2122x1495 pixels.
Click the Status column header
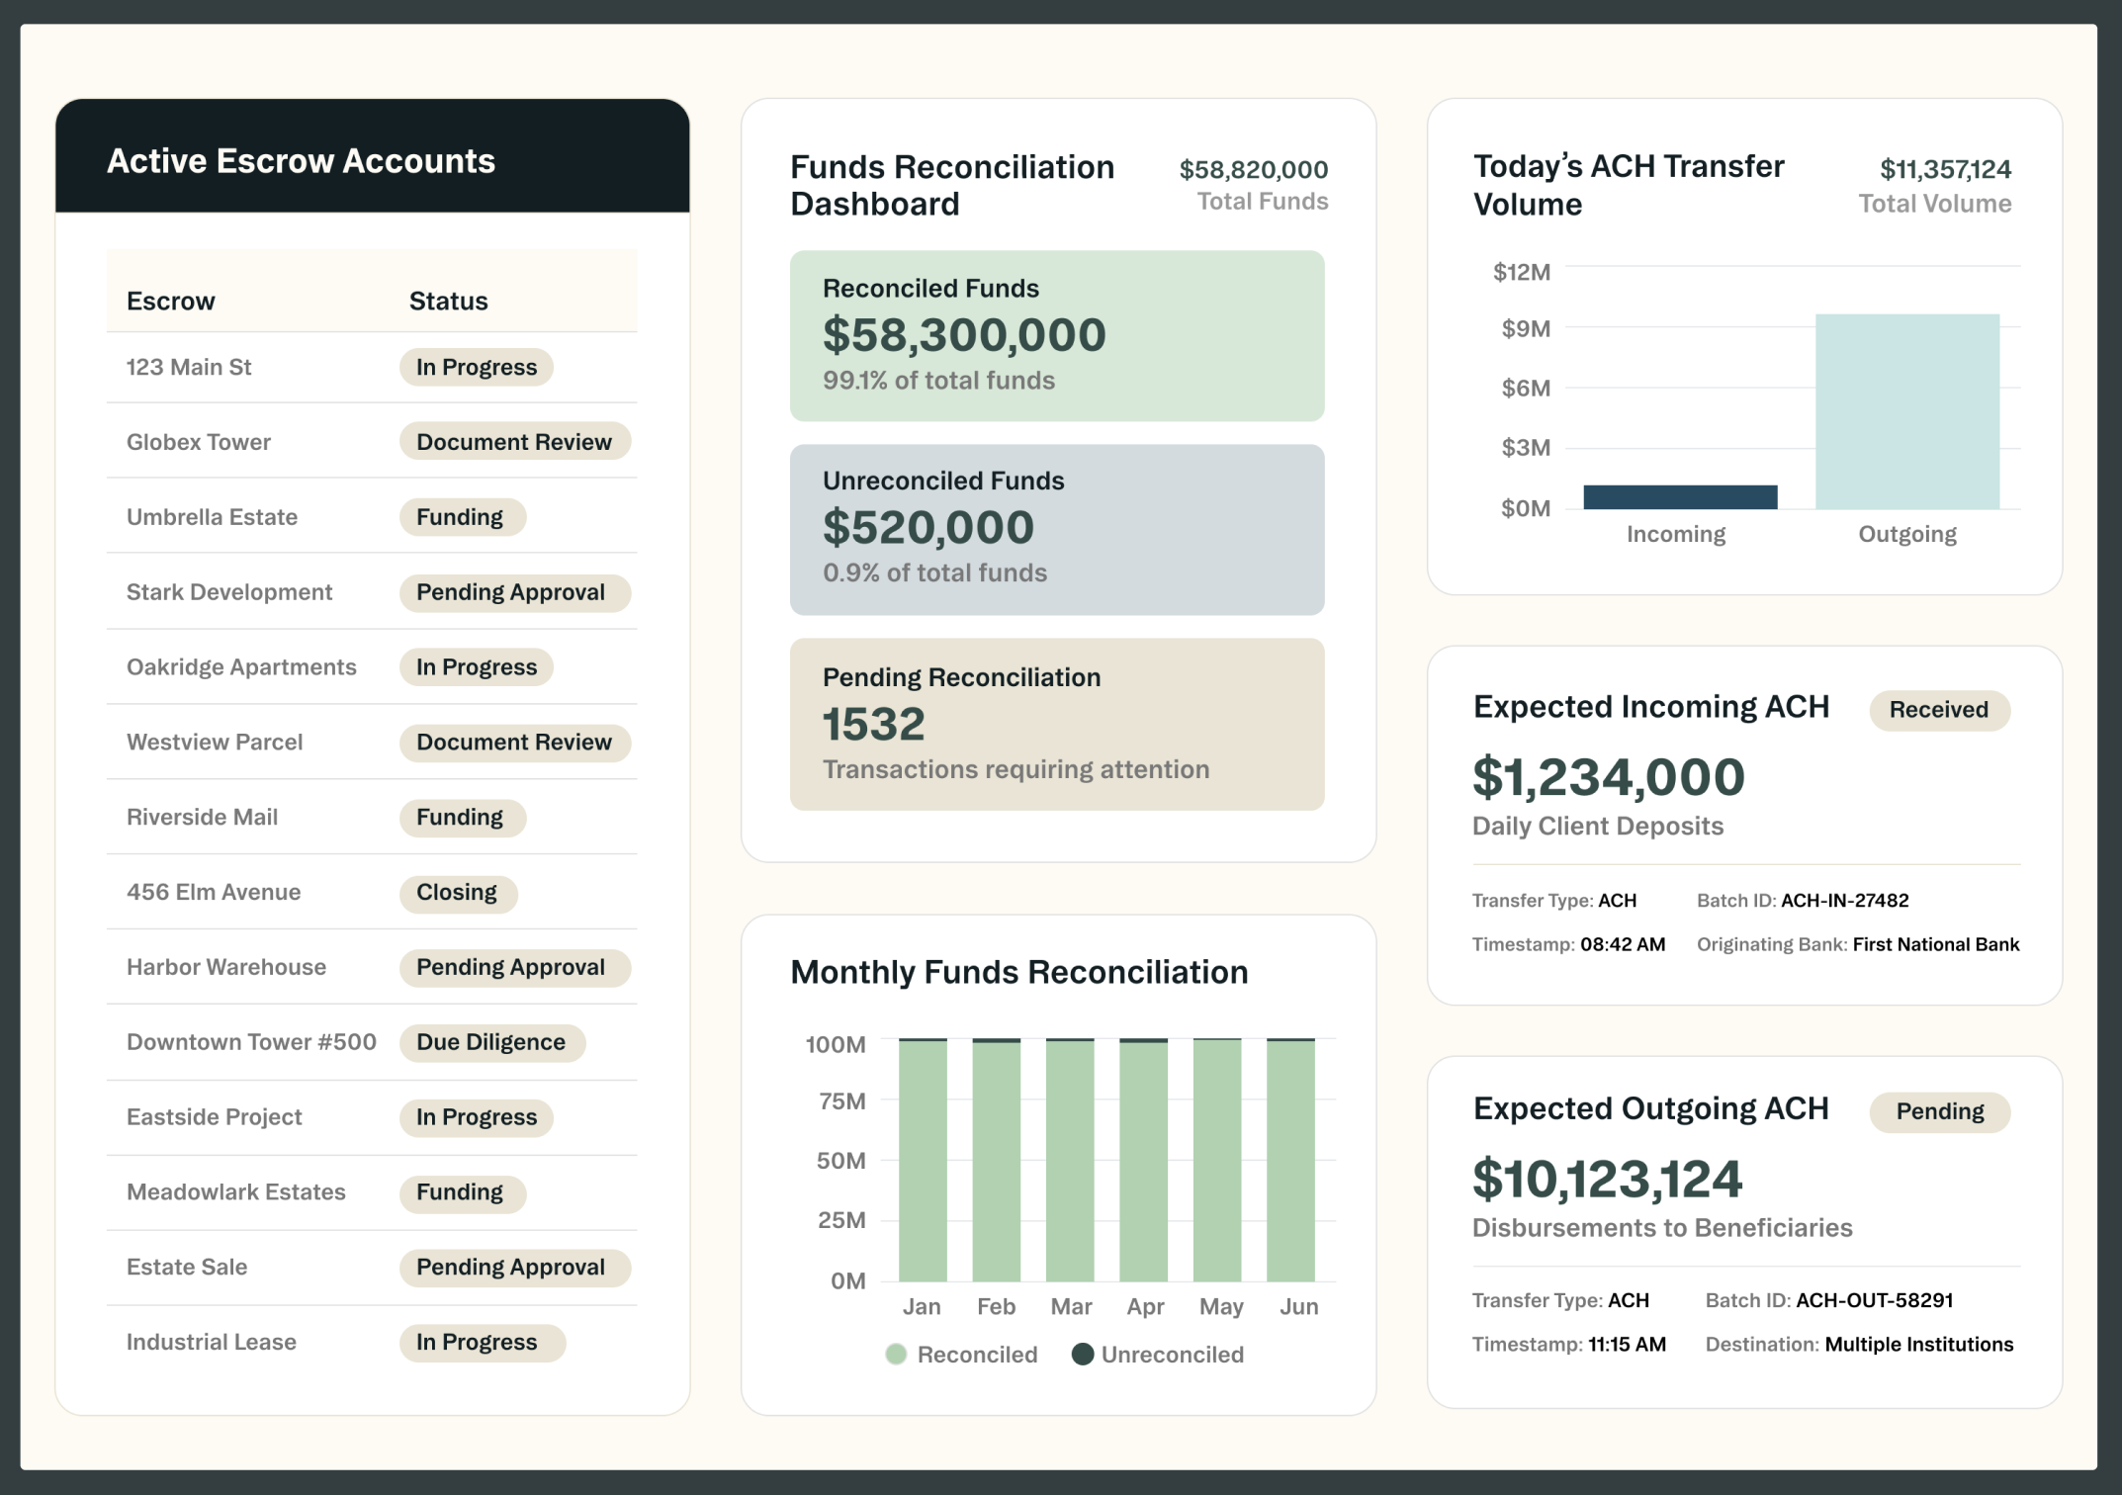coord(448,302)
